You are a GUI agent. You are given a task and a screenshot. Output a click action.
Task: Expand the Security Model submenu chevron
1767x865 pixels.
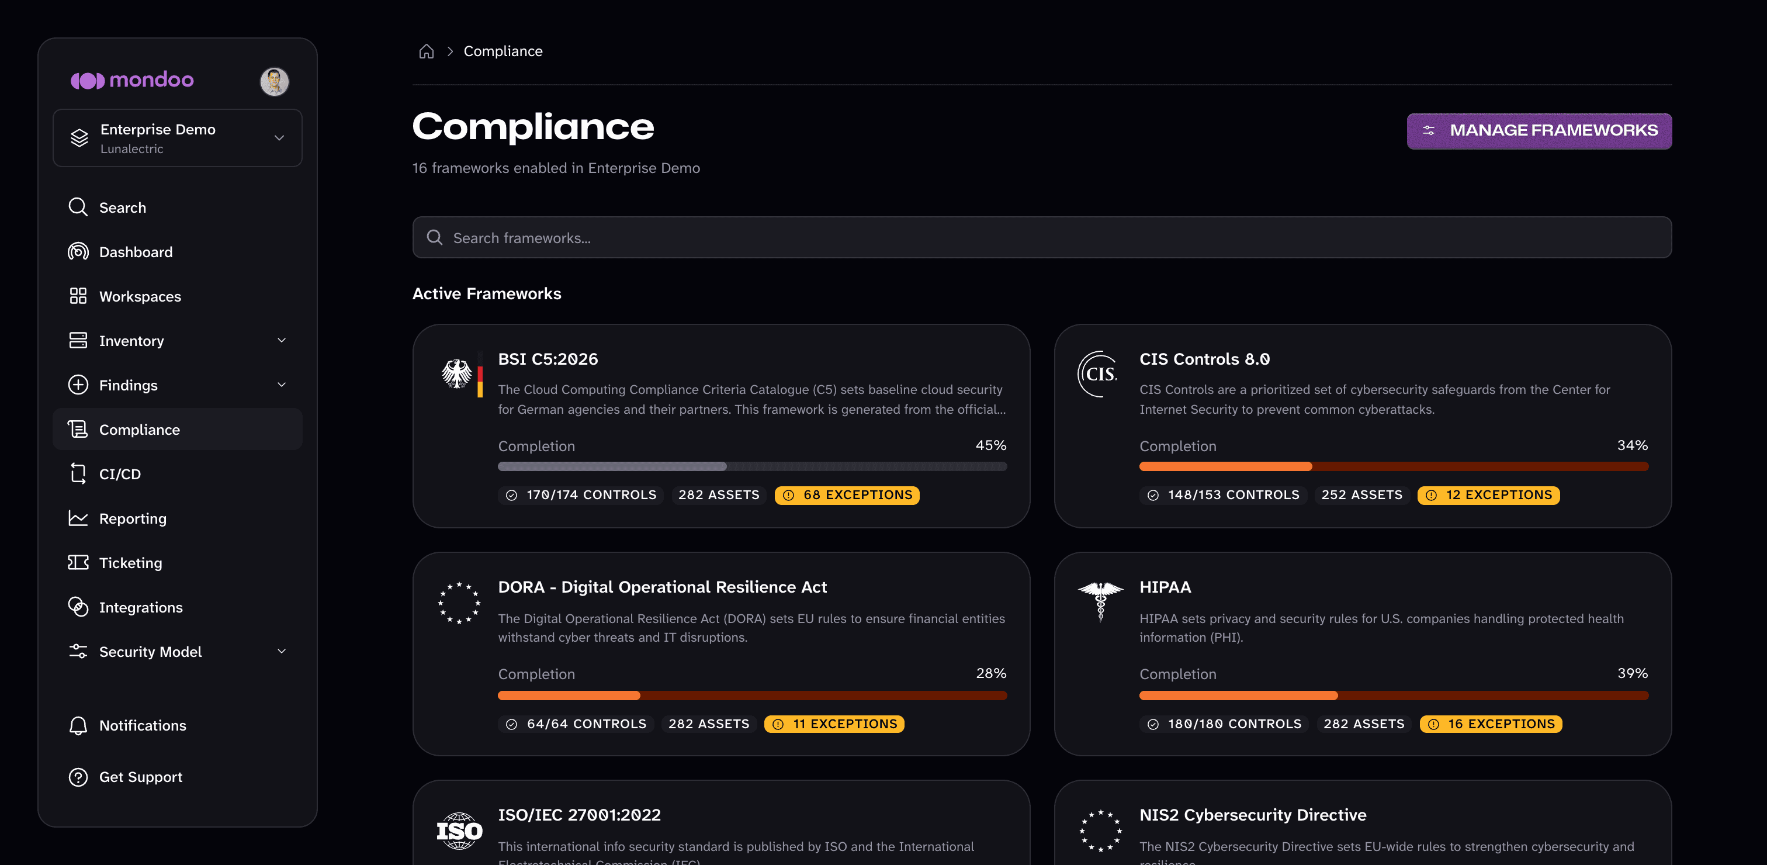pyautogui.click(x=281, y=651)
